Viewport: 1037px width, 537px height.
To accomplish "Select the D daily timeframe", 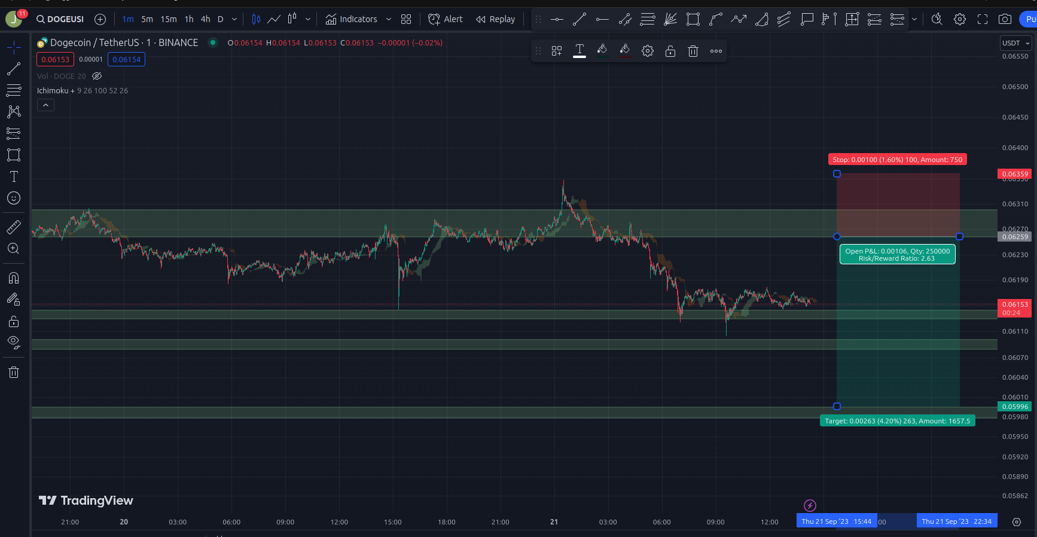I will [x=220, y=19].
